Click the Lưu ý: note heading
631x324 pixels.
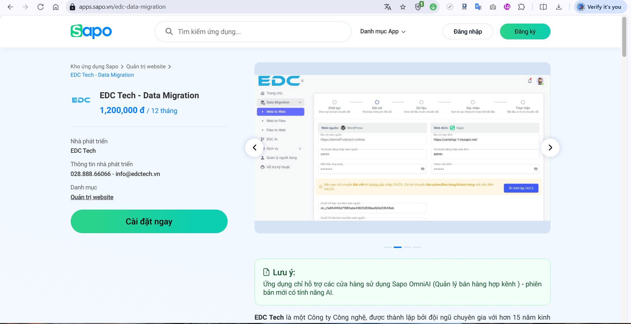[284, 273]
